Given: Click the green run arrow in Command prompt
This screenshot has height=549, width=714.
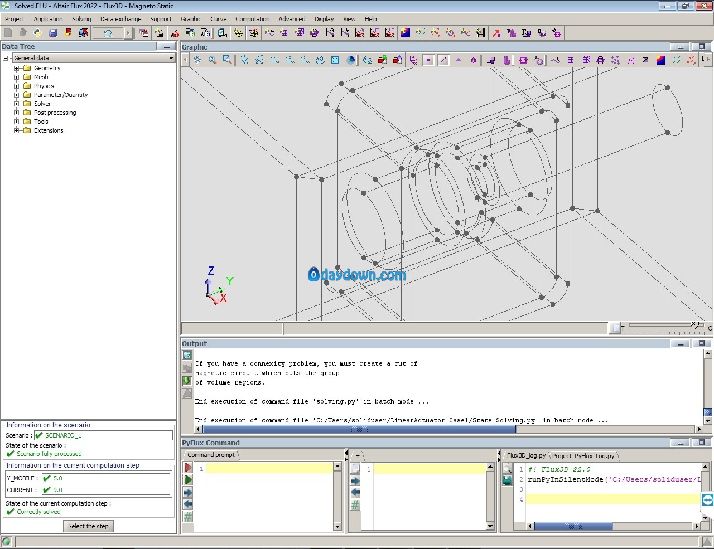Looking at the screenshot, I should 188,480.
